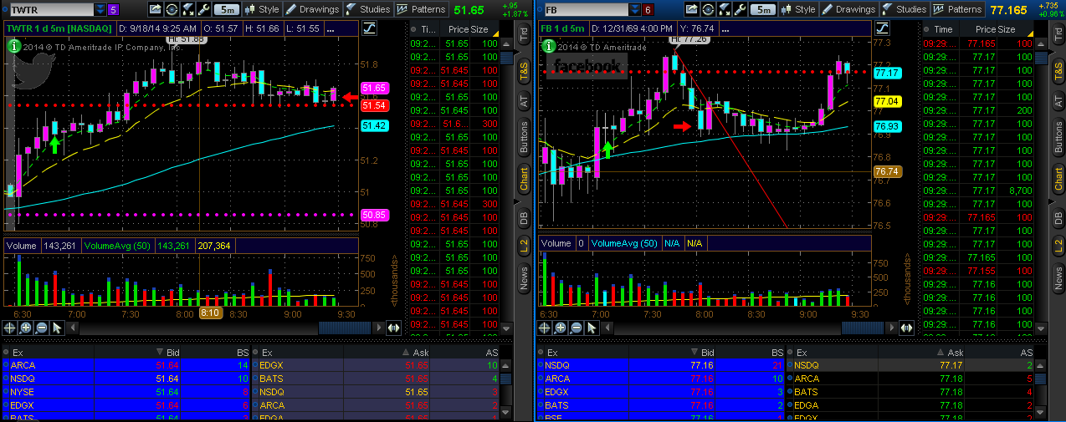
Task: Click the ARCA bid row in TWTR level 2
Action: pos(126,365)
